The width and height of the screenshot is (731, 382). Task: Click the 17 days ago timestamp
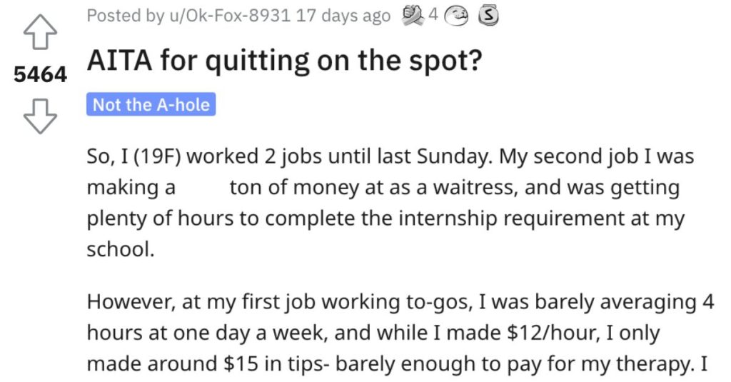coord(343,16)
